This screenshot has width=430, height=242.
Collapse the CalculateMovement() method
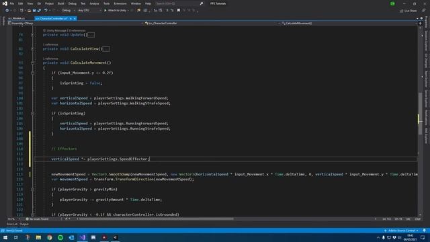click(33, 63)
